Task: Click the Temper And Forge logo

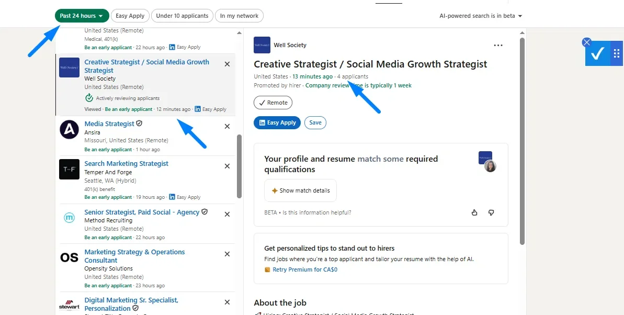Action: point(69,169)
